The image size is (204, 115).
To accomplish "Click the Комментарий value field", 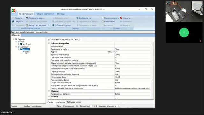I will pos(133,46).
